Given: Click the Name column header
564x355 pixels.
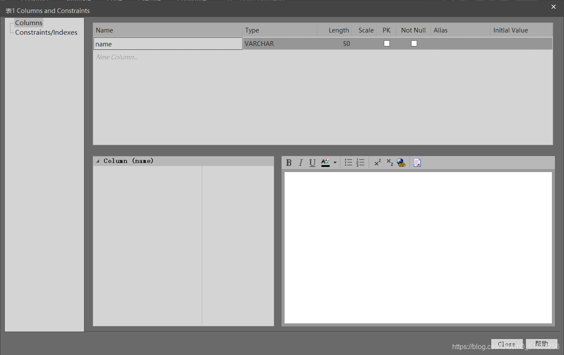Looking at the screenshot, I should [168, 30].
